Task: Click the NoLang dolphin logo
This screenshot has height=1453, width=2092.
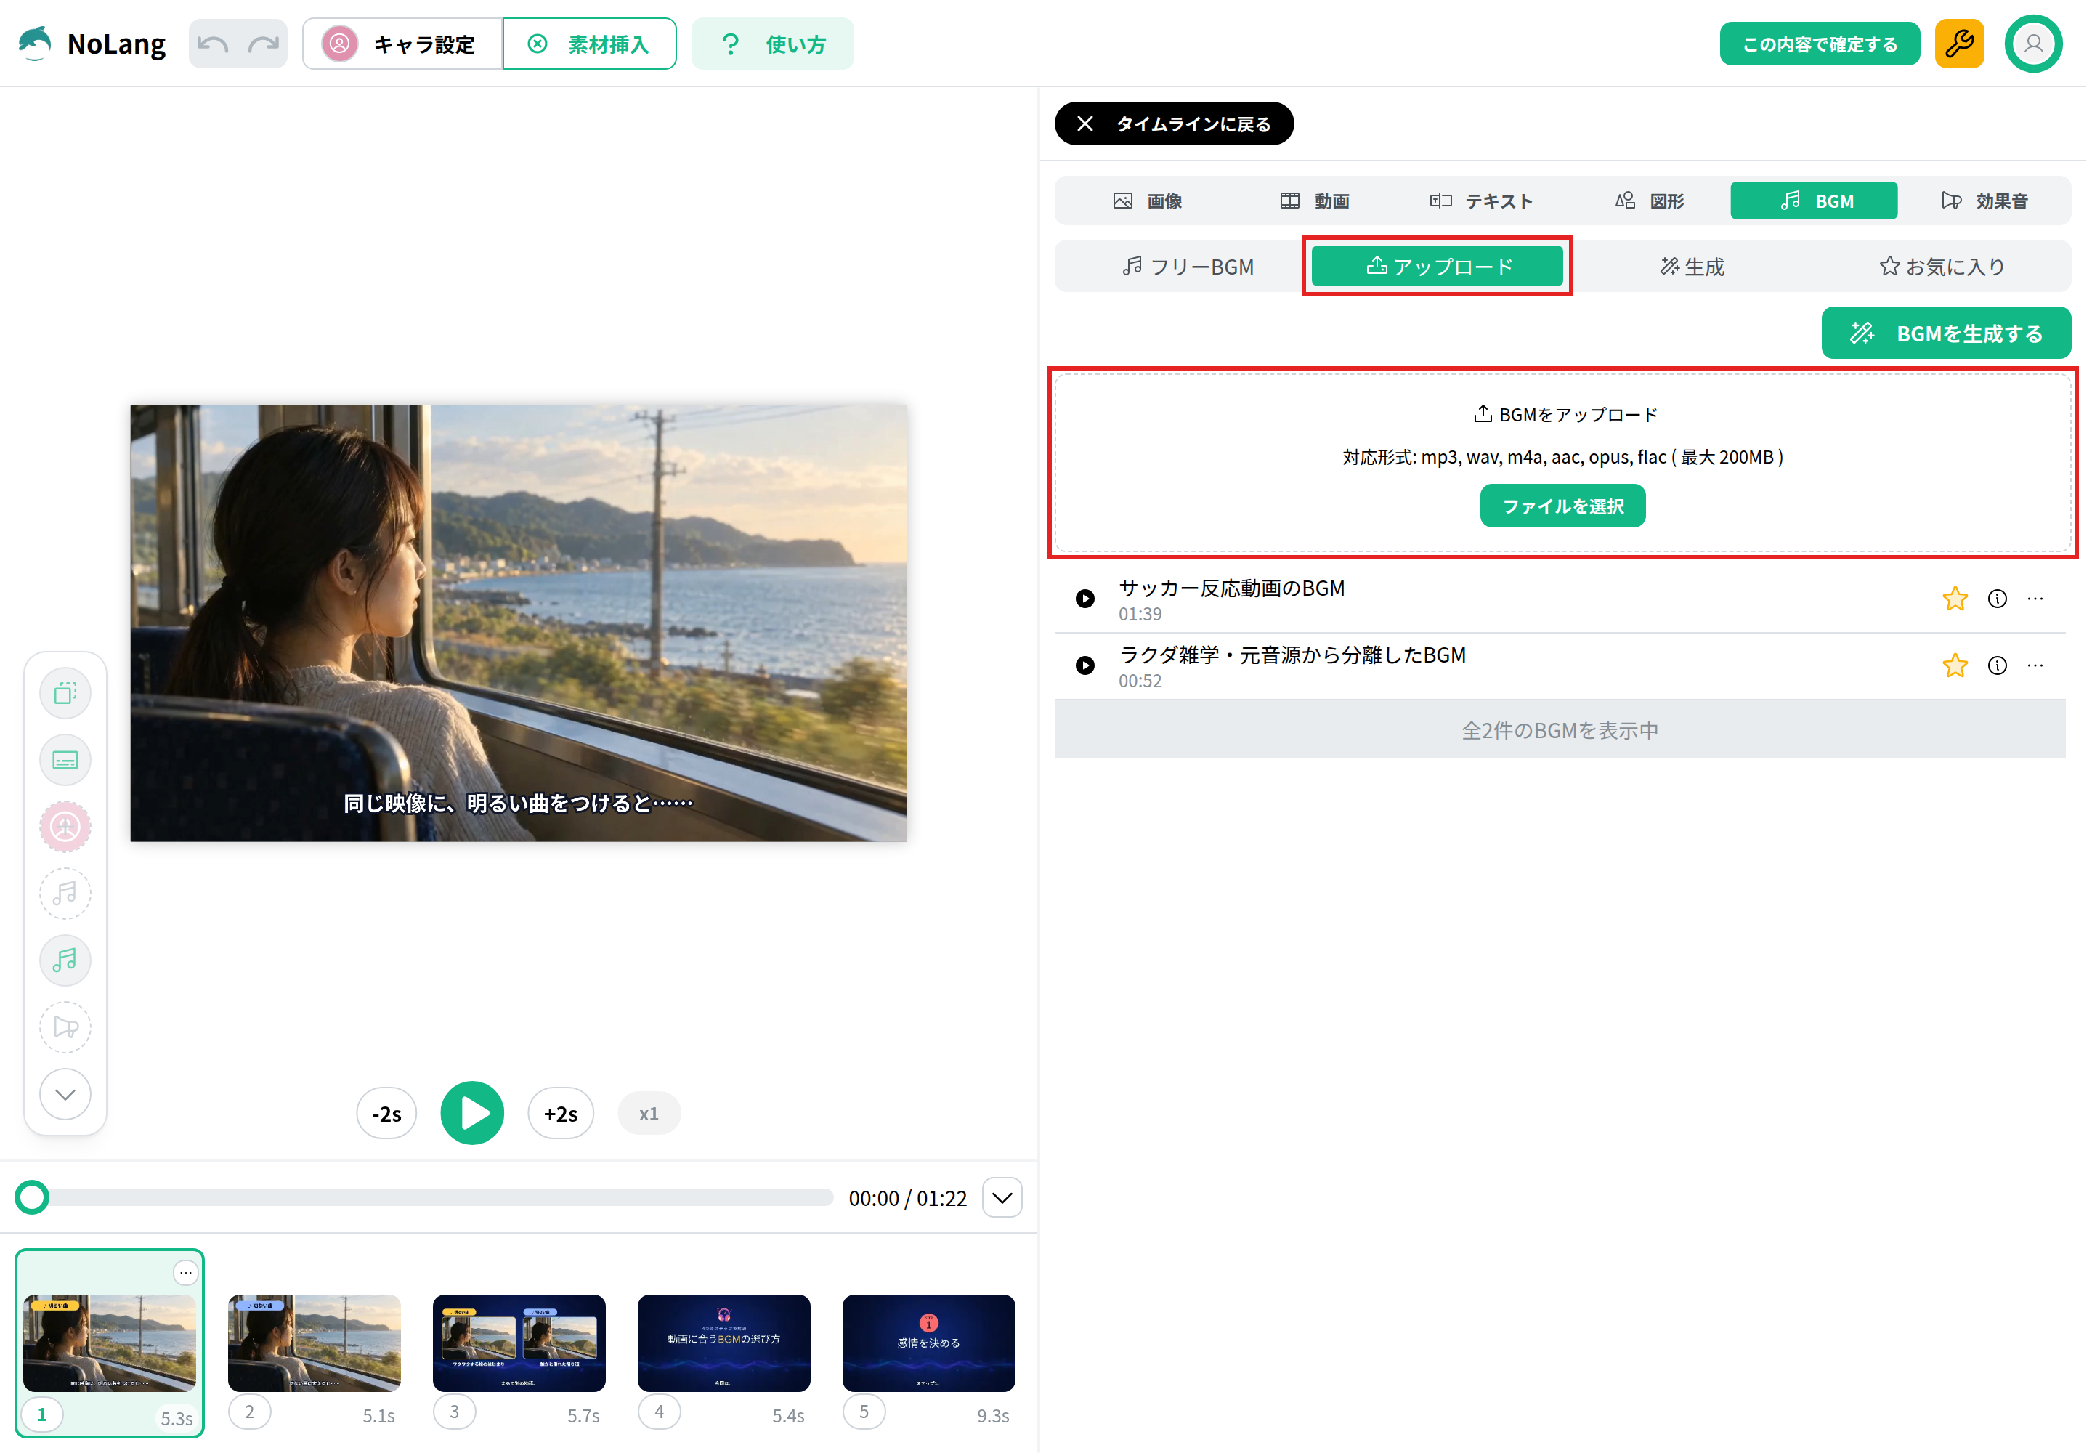Action: 36,44
